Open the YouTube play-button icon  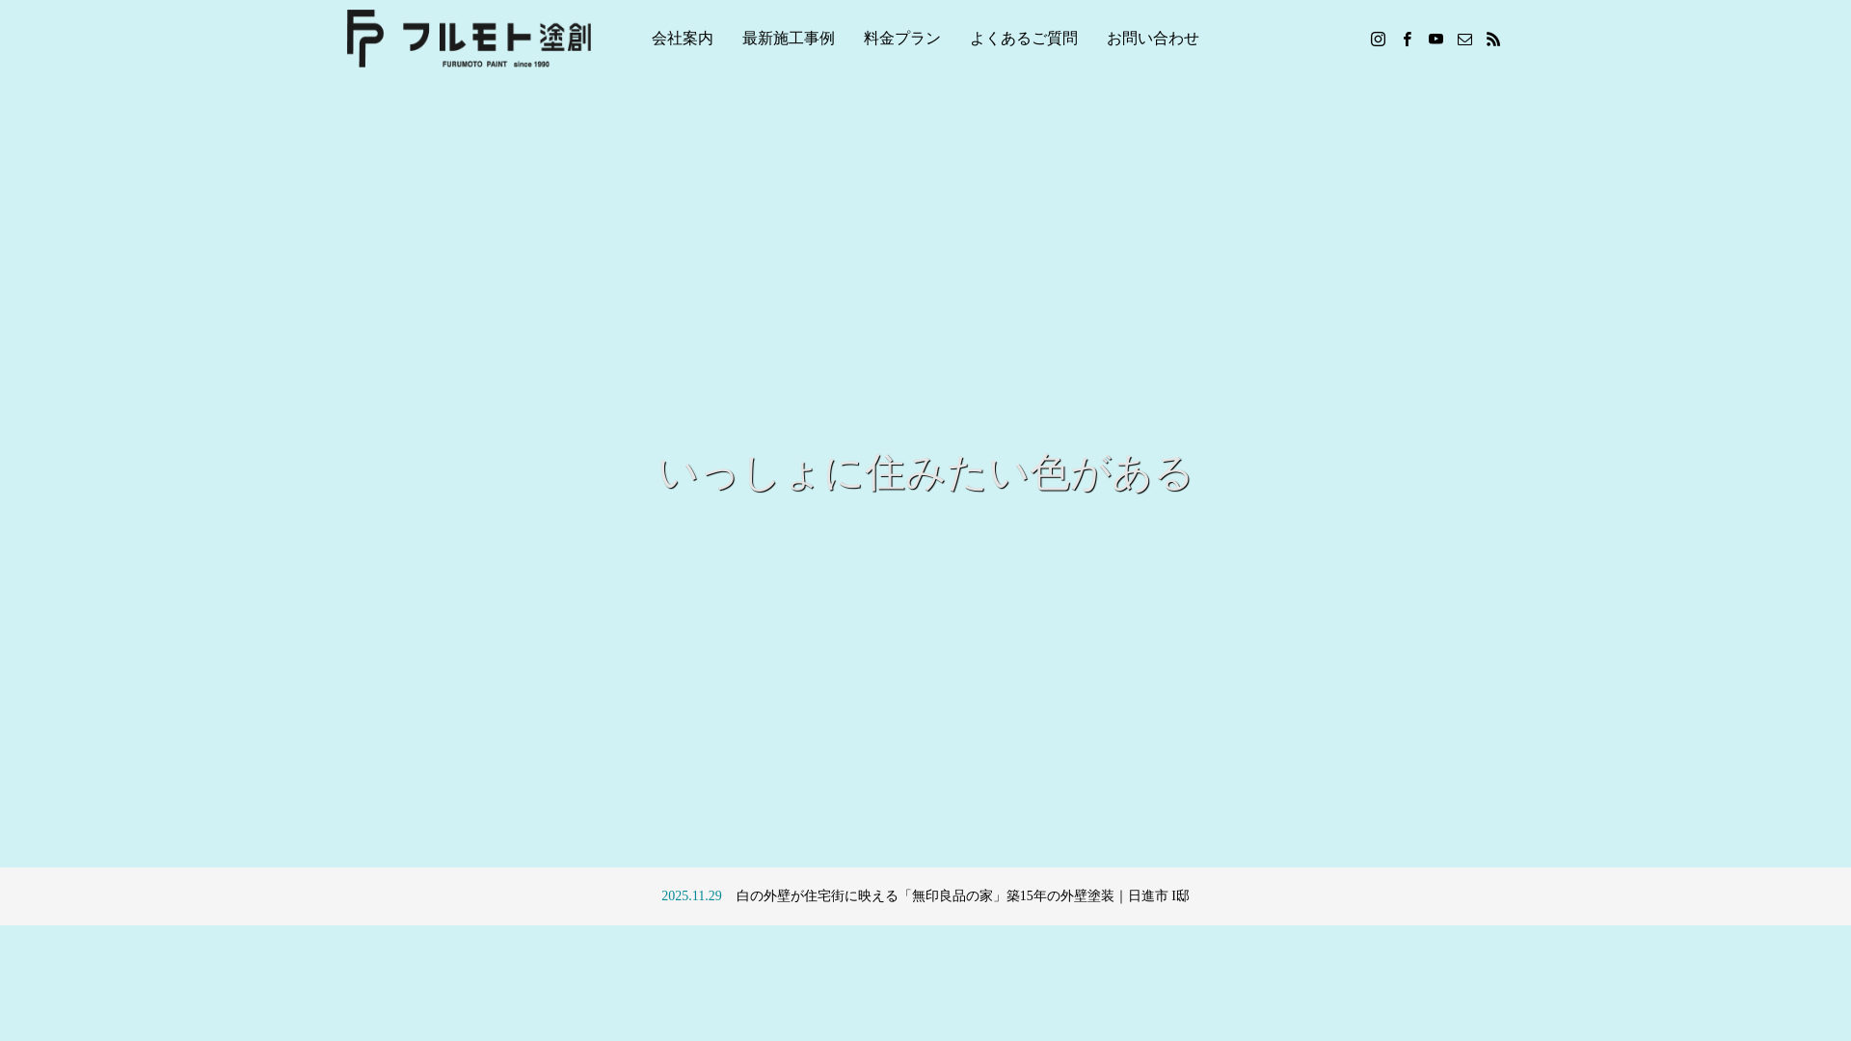pos(1435,39)
